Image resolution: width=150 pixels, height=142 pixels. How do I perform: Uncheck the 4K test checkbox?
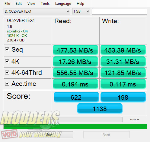[7, 61]
